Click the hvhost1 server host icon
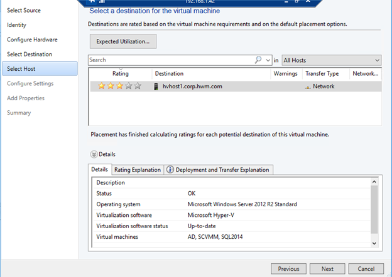This screenshot has width=392, height=277. pyautogui.click(x=156, y=86)
